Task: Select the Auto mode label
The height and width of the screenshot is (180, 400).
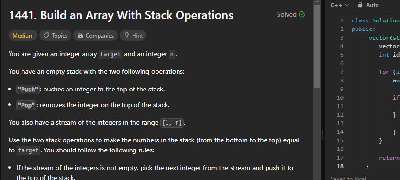Action: pyautogui.click(x=372, y=5)
